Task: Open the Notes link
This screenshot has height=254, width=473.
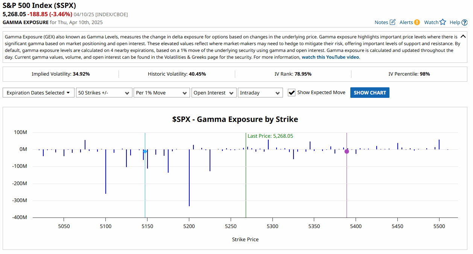Action: point(381,22)
